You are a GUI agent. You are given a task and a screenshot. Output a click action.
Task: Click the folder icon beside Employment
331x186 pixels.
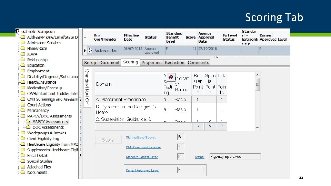point(23,71)
